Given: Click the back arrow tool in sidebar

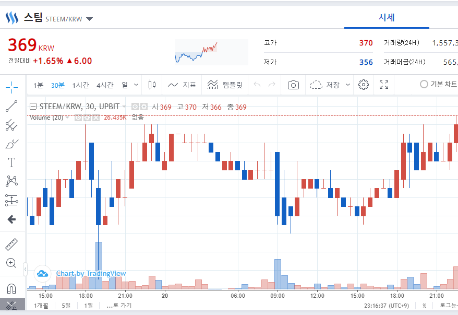Looking at the screenshot, I should pyautogui.click(x=11, y=219).
